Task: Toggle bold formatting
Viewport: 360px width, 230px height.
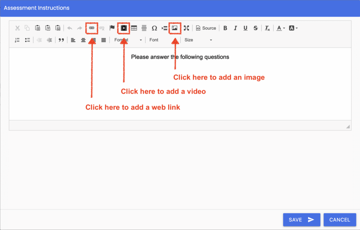Action: click(x=225, y=28)
